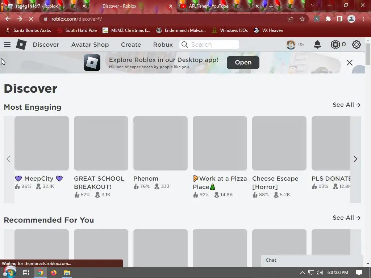This screenshot has height=278, width=371.
Task: Expand the Chat panel
Action: click(312, 260)
